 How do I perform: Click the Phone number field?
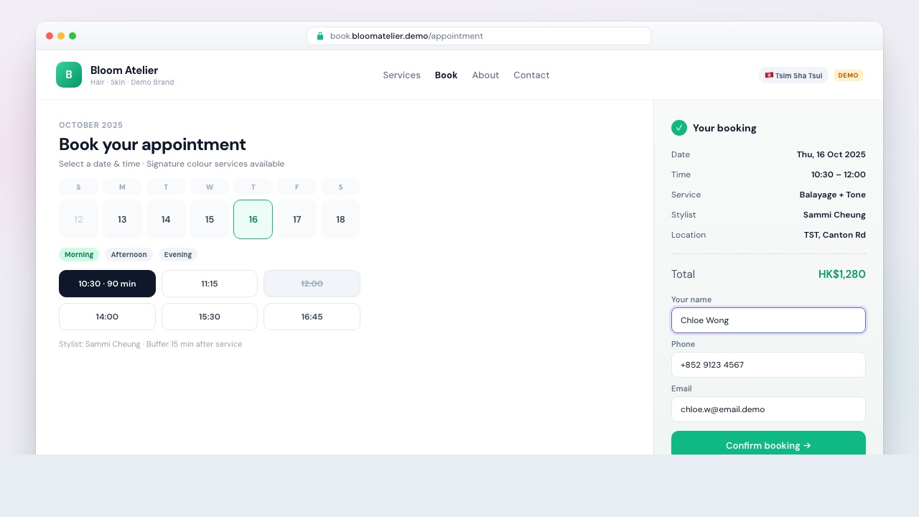768,365
